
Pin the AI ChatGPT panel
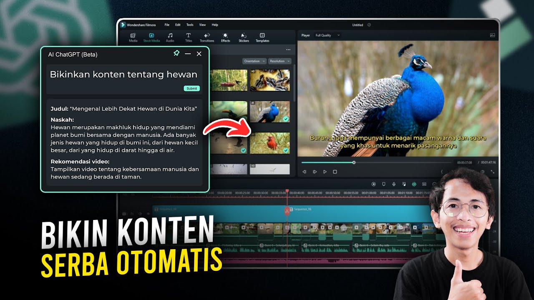pyautogui.click(x=176, y=54)
